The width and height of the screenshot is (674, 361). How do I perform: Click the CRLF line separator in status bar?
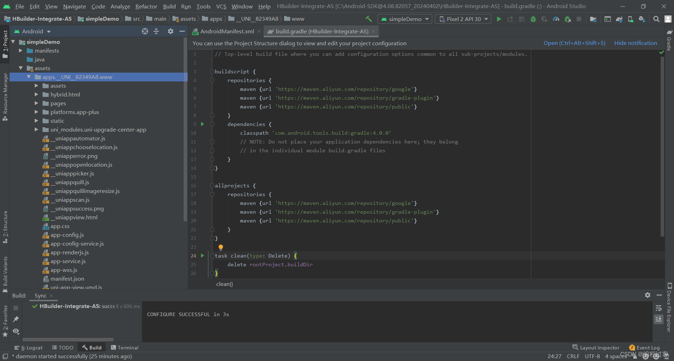pos(573,356)
